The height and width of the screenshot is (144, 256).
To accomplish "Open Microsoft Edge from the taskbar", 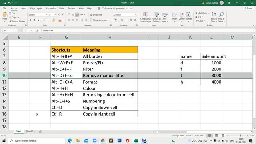I will (70, 140).
